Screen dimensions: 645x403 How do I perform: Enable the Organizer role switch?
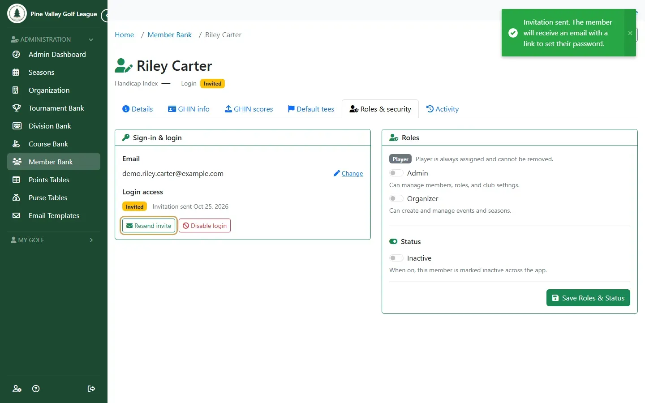(396, 198)
